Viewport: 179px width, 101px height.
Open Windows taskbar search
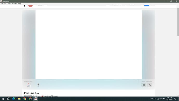coord(8,99)
